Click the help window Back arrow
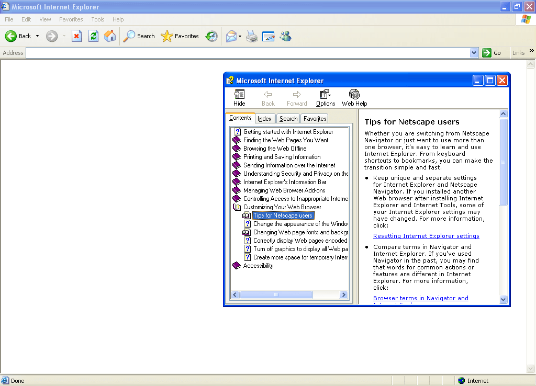This screenshot has width=536, height=386. pos(267,94)
